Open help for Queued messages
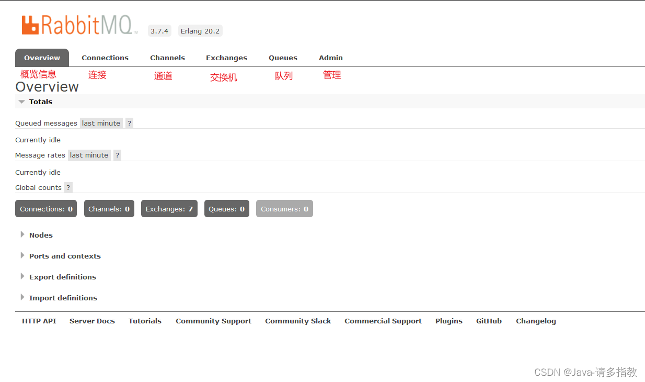The height and width of the screenshot is (382, 645). [x=129, y=123]
